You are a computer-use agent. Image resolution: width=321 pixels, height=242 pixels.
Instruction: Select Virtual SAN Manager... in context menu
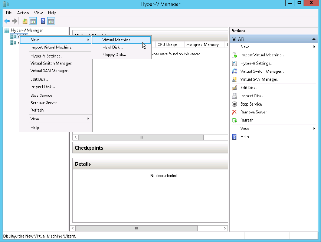pyautogui.click(x=55, y=71)
